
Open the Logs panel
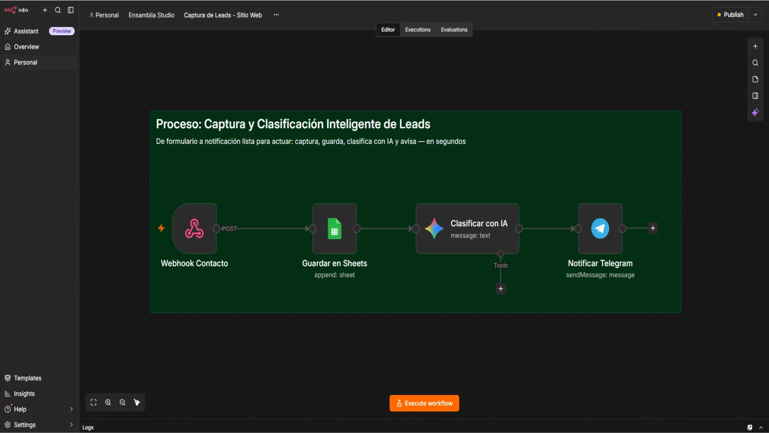88,427
